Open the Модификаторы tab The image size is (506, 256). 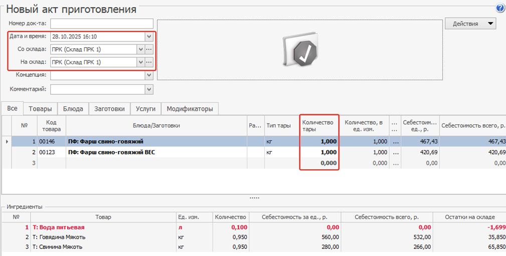click(x=190, y=108)
